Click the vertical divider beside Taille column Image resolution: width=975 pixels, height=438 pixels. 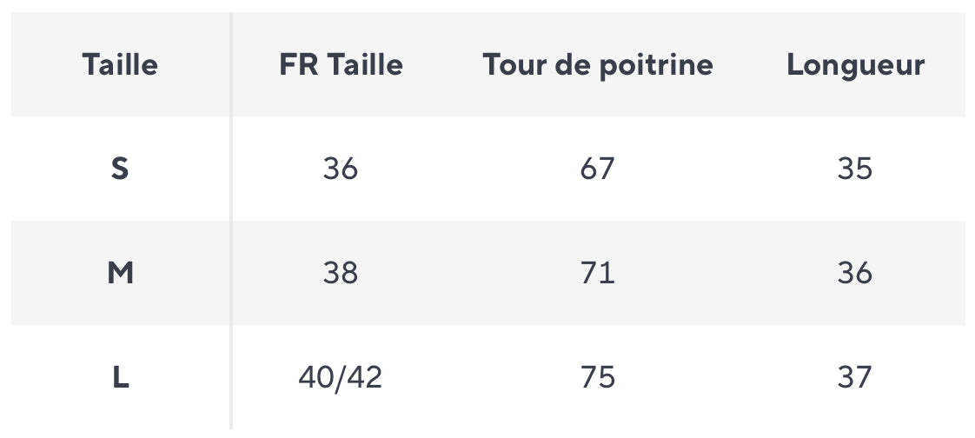pos(230,220)
